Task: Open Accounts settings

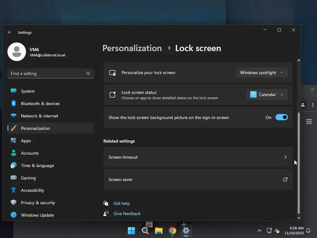Action: click(x=51, y=153)
